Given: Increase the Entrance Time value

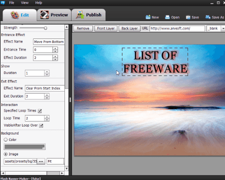Looking at the screenshot, I should coord(55,48).
